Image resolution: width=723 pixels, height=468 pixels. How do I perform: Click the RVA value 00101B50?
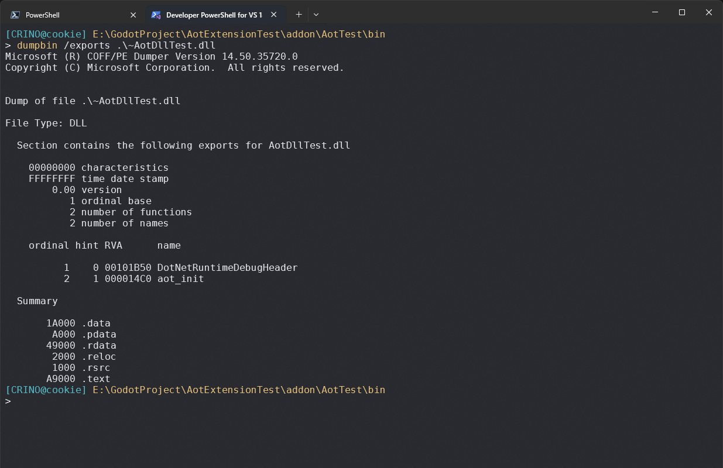(128, 268)
